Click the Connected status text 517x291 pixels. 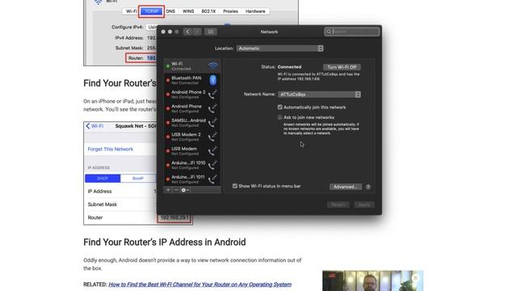[x=289, y=67]
